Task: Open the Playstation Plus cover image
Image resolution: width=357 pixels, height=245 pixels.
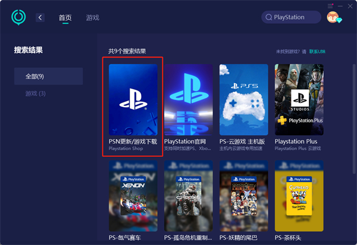Action: (x=299, y=100)
